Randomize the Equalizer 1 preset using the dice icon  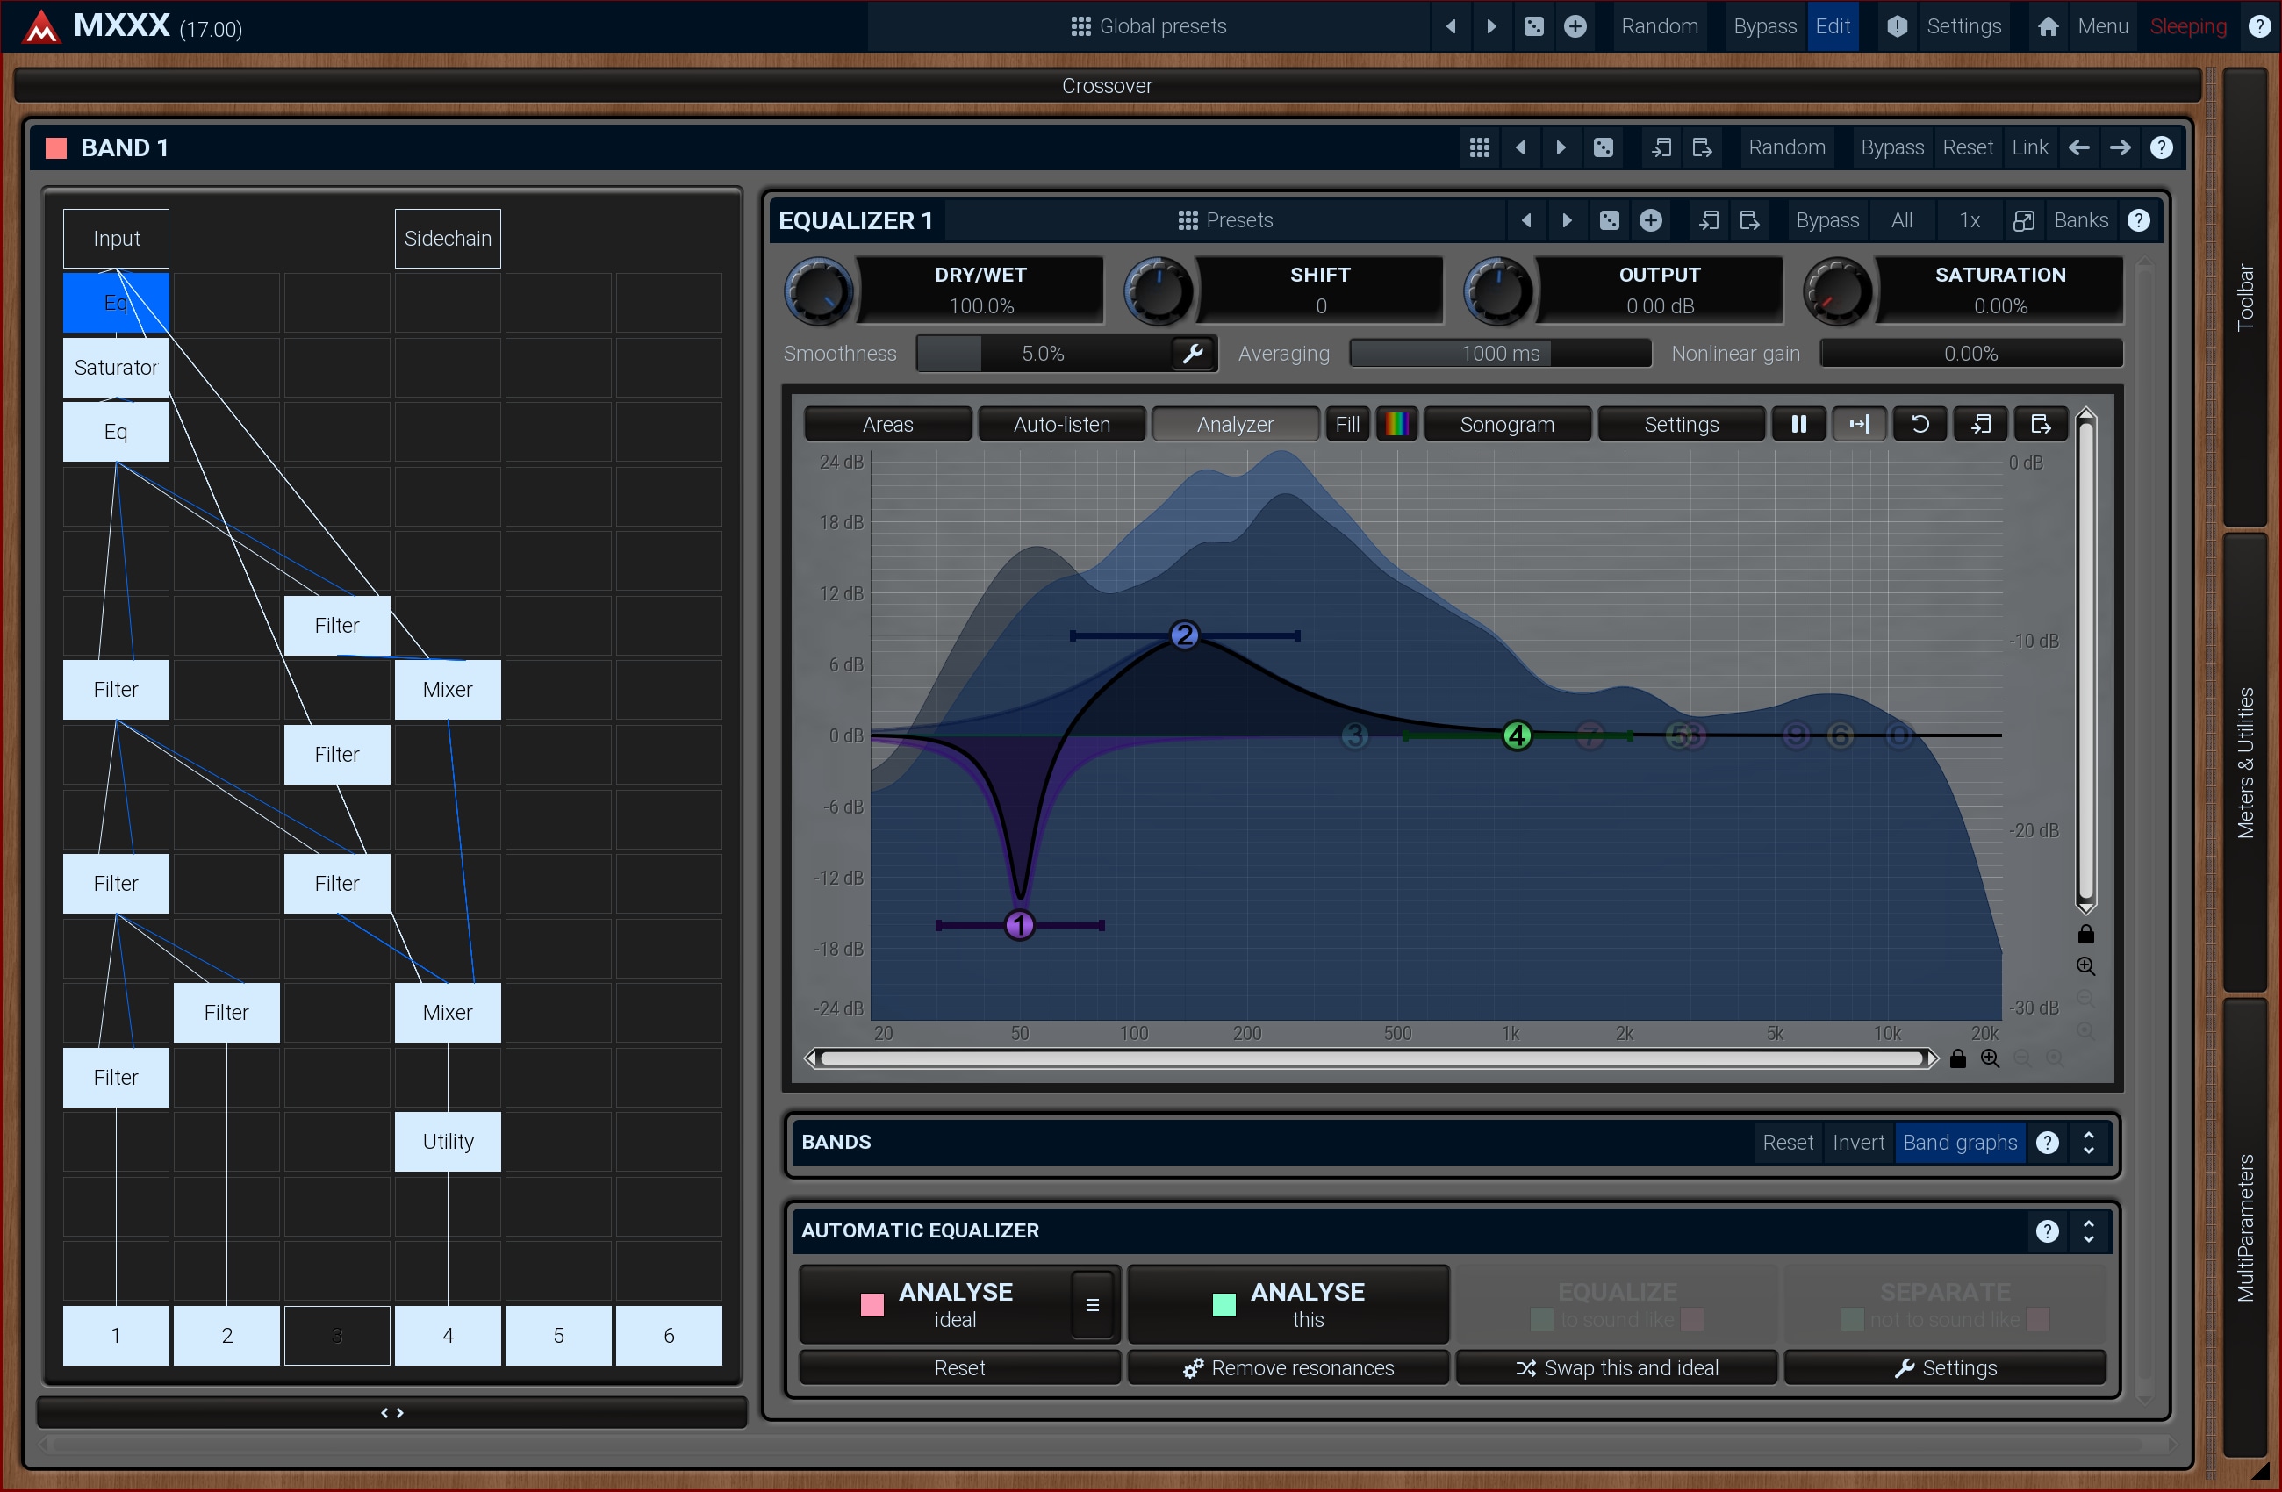pos(1609,220)
